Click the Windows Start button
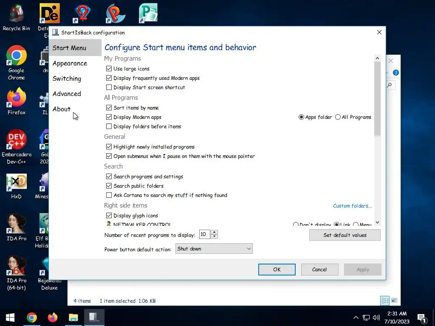The width and height of the screenshot is (435, 326). [10, 318]
